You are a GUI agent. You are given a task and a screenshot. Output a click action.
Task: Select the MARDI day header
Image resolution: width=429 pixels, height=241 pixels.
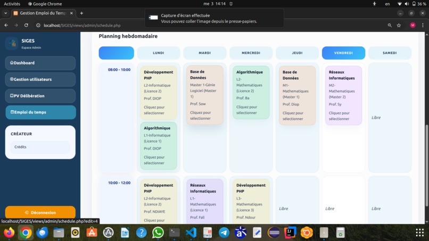[x=204, y=53]
